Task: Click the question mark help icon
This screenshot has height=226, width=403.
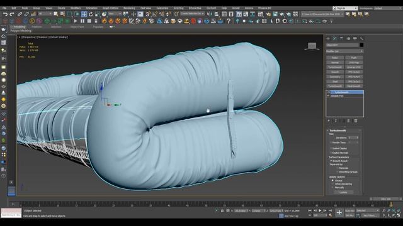Action: pos(228,21)
